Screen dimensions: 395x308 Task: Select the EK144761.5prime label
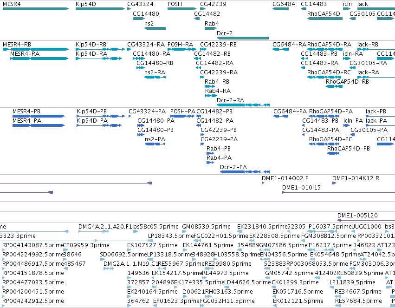tap(208, 245)
